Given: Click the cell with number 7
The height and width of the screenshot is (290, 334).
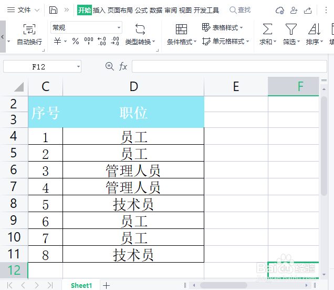Looking at the screenshot, I should pyautogui.click(x=46, y=237).
